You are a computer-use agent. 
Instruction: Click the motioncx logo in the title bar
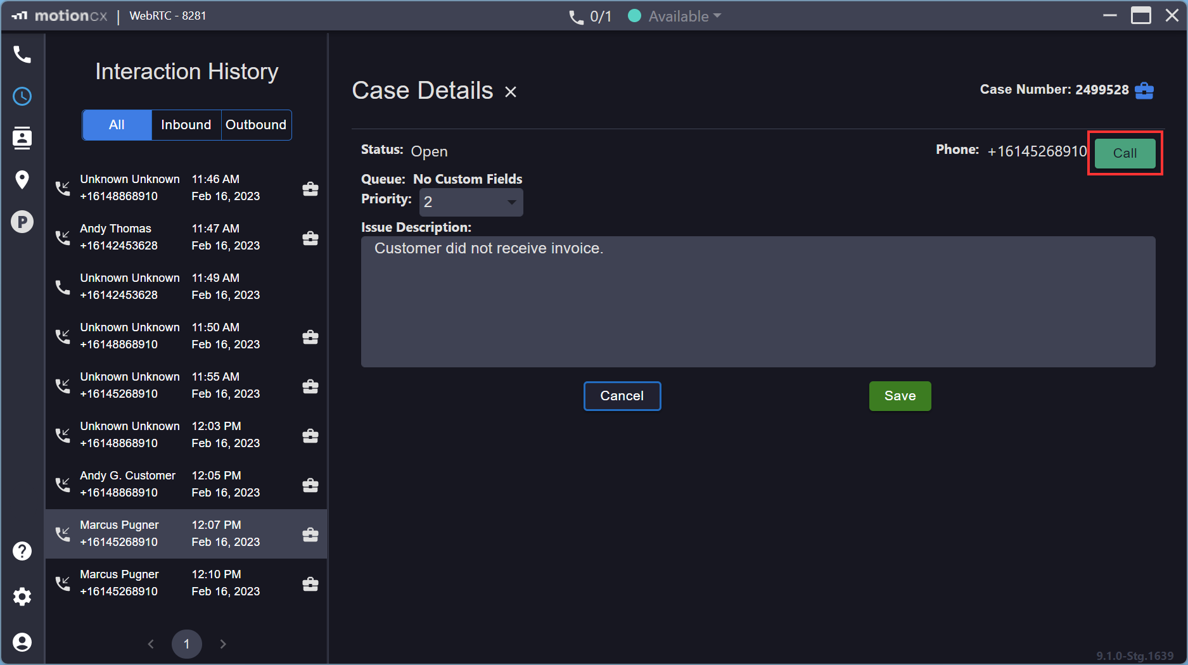(x=60, y=16)
